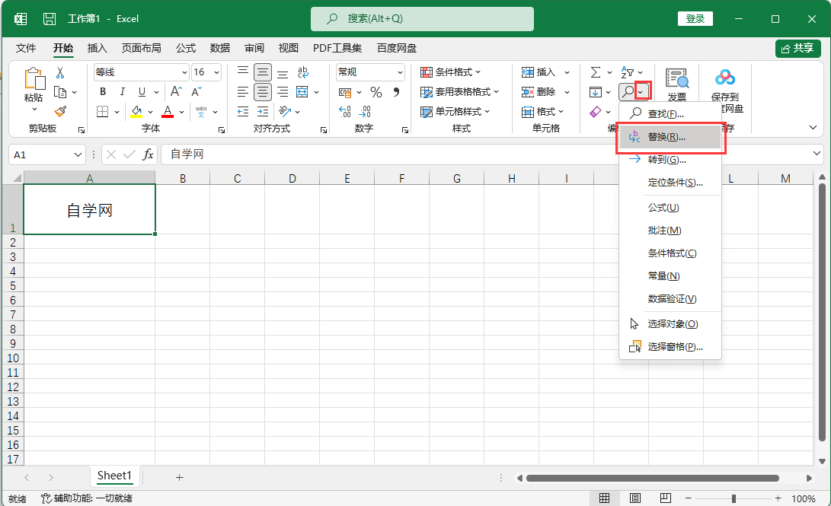
Task: Click the 发票 invoice check icon
Action: tap(677, 79)
